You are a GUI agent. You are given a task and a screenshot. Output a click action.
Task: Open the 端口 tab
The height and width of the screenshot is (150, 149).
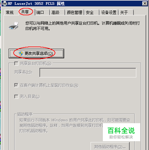[42, 12]
